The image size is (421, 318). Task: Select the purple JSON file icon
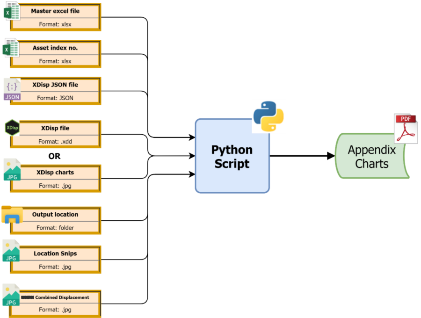click(12, 89)
